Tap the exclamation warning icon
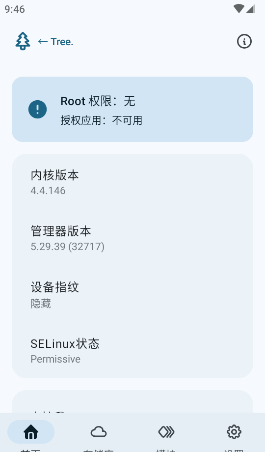Viewport: 265px width, 452px height. point(37,109)
